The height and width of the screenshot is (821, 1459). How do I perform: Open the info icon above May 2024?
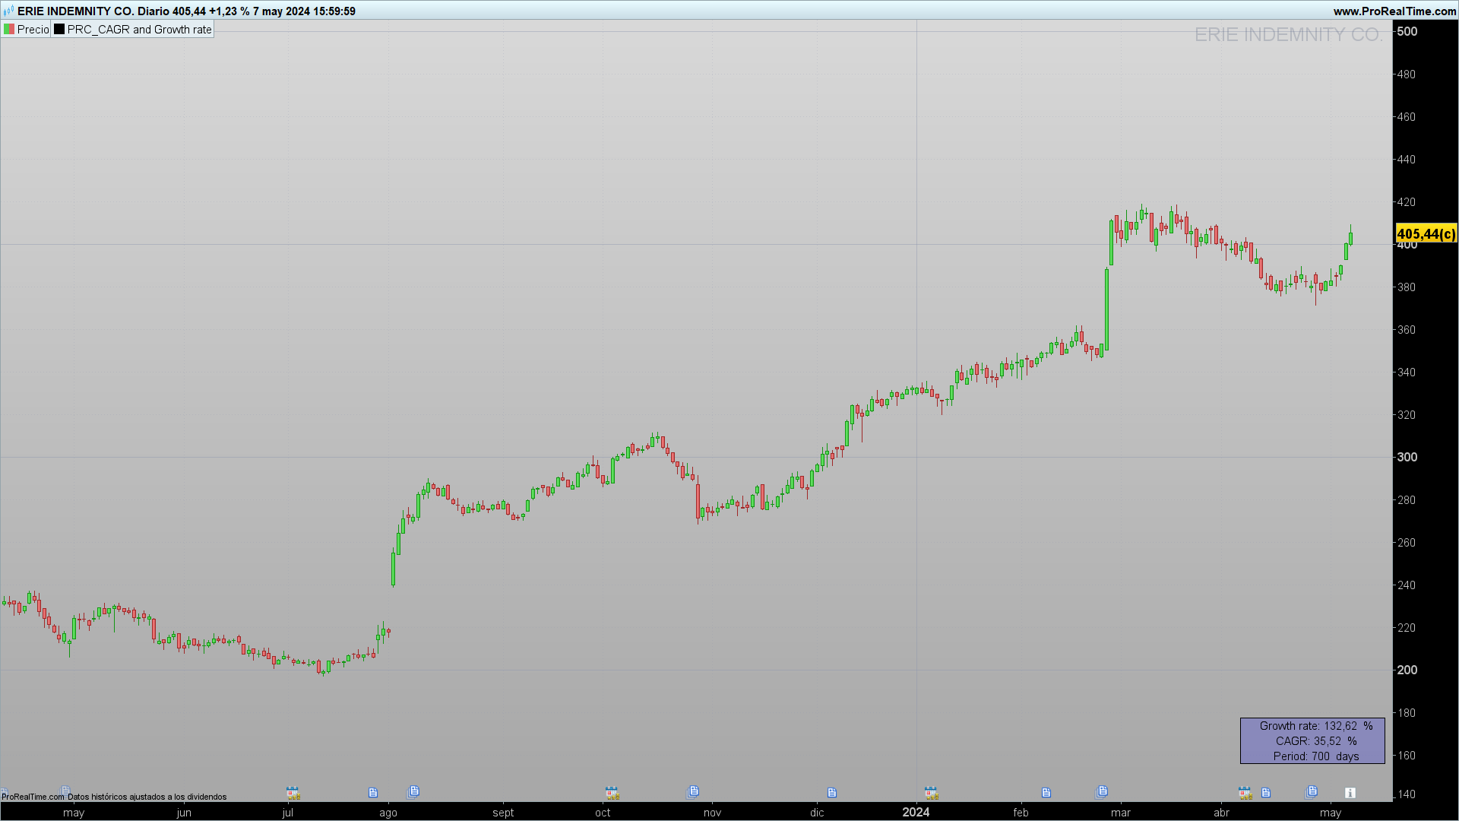pos(1350,793)
